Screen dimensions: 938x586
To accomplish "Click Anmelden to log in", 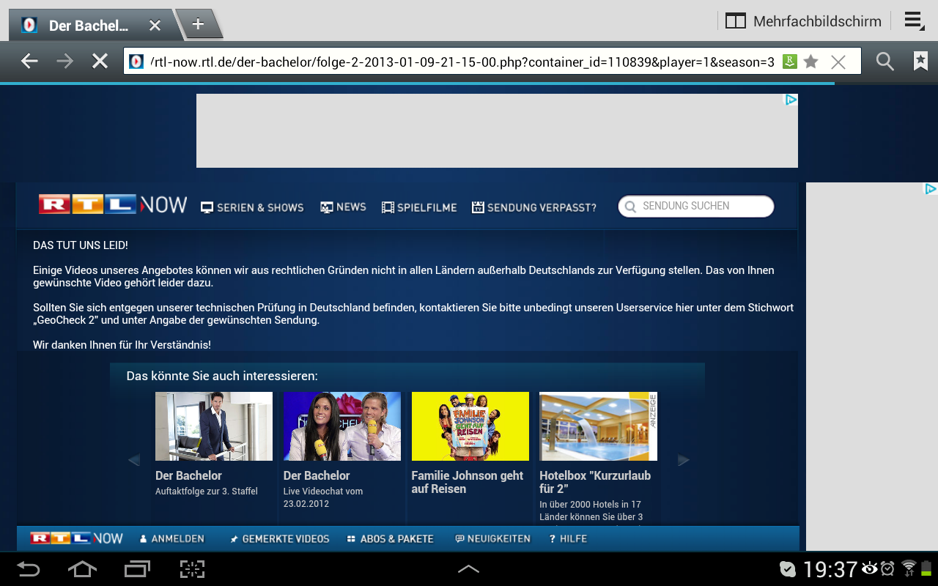I will point(172,538).
